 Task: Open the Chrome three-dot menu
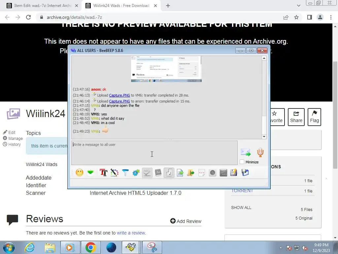coord(331,17)
